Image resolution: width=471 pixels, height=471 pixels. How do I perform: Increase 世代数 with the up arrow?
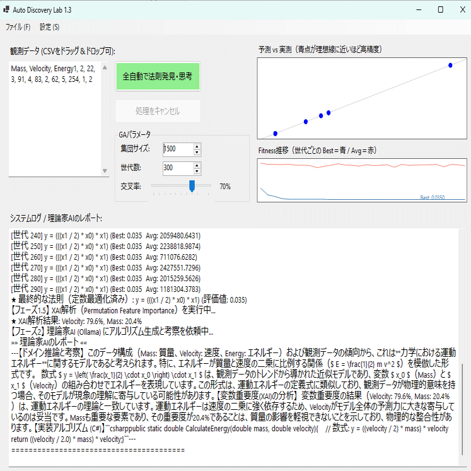coord(197,165)
